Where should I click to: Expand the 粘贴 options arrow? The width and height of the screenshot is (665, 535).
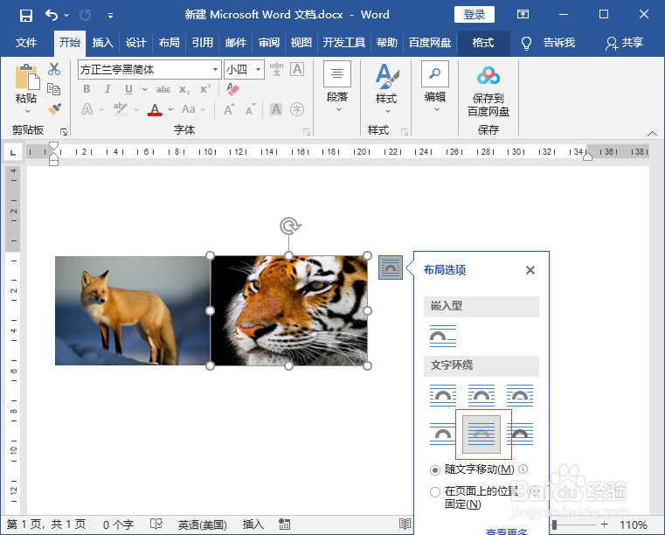(28, 111)
